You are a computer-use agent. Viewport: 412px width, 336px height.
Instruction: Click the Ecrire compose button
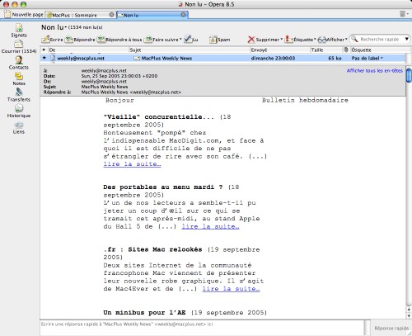coord(52,40)
